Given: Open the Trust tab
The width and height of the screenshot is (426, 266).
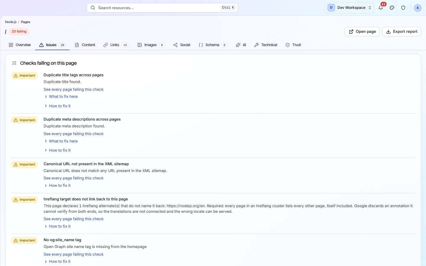Looking at the screenshot, I should click(x=293, y=45).
